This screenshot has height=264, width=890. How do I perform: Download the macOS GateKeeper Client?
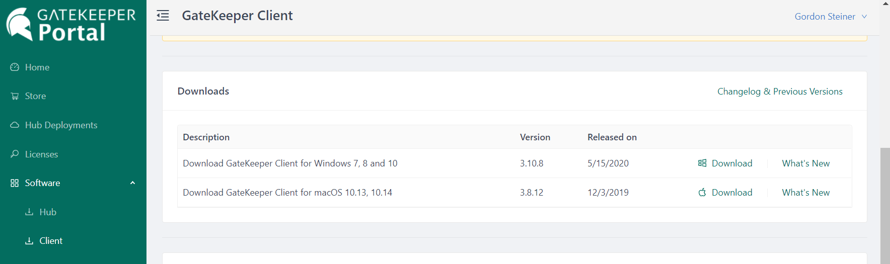(731, 193)
